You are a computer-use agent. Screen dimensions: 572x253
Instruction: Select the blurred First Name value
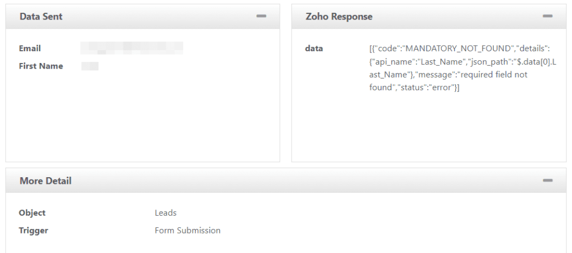click(x=90, y=66)
